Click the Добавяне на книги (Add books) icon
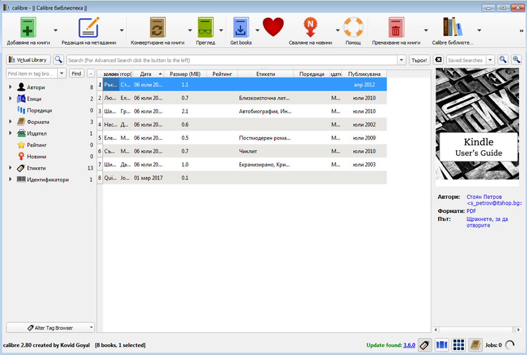This screenshot has width=527, height=355. click(28, 28)
